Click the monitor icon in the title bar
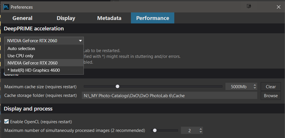 coord(249,6)
